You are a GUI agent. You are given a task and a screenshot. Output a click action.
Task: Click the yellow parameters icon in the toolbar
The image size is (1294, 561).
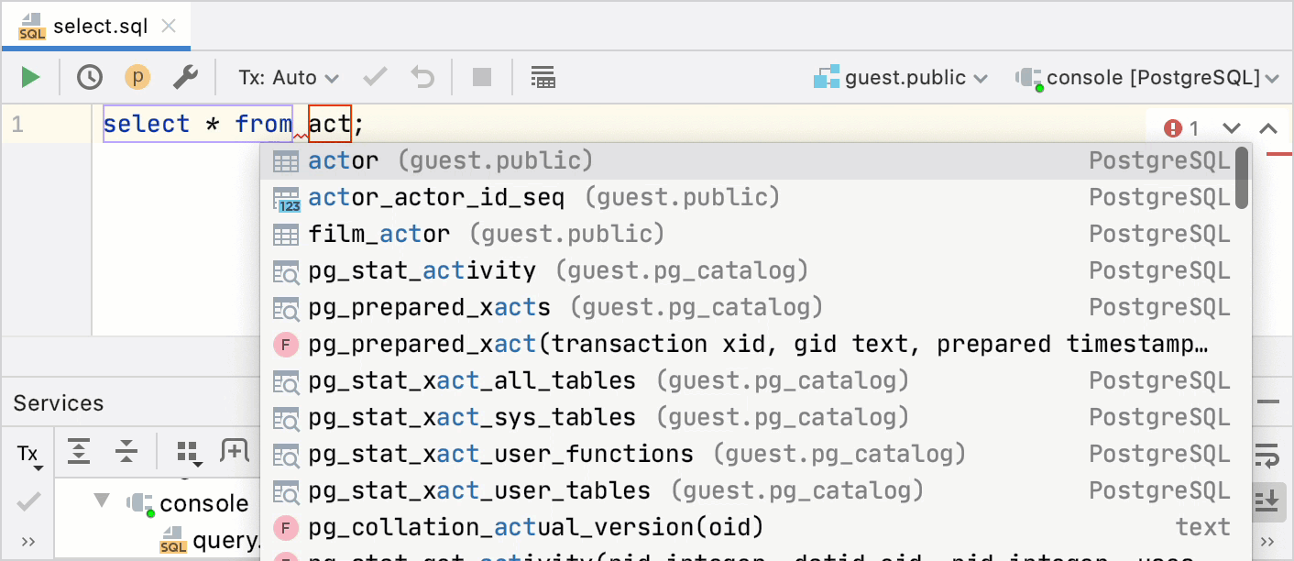click(x=137, y=77)
